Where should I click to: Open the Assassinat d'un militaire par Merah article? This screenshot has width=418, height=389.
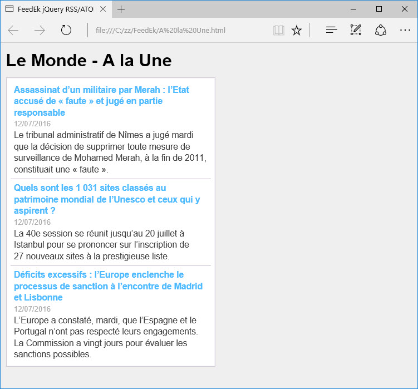101,101
